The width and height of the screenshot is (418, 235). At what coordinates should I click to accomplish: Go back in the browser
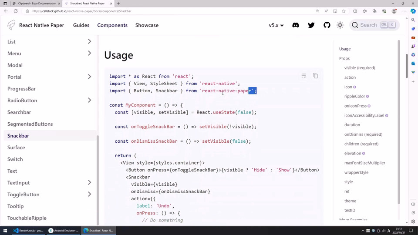tap(6, 11)
